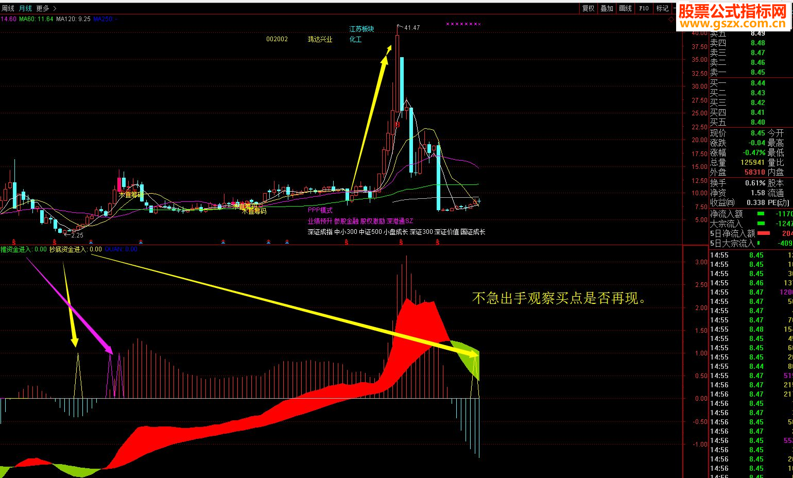The image size is (793, 478).
Task: Click the 8.49 sell-five price
Action: click(757, 33)
